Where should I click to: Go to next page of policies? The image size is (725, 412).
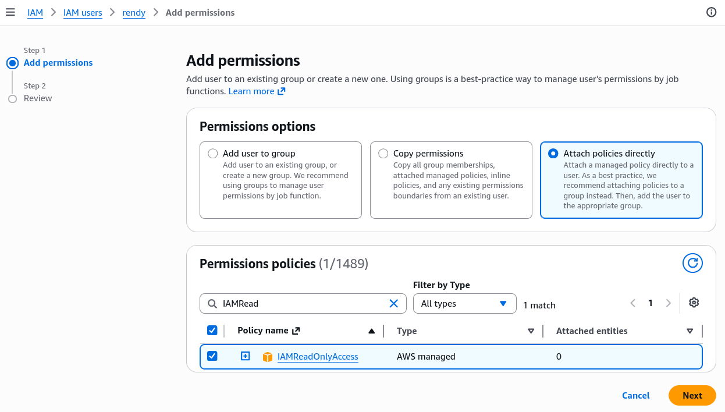click(669, 303)
